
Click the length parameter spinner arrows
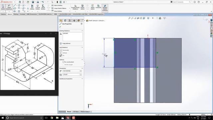[81, 71]
